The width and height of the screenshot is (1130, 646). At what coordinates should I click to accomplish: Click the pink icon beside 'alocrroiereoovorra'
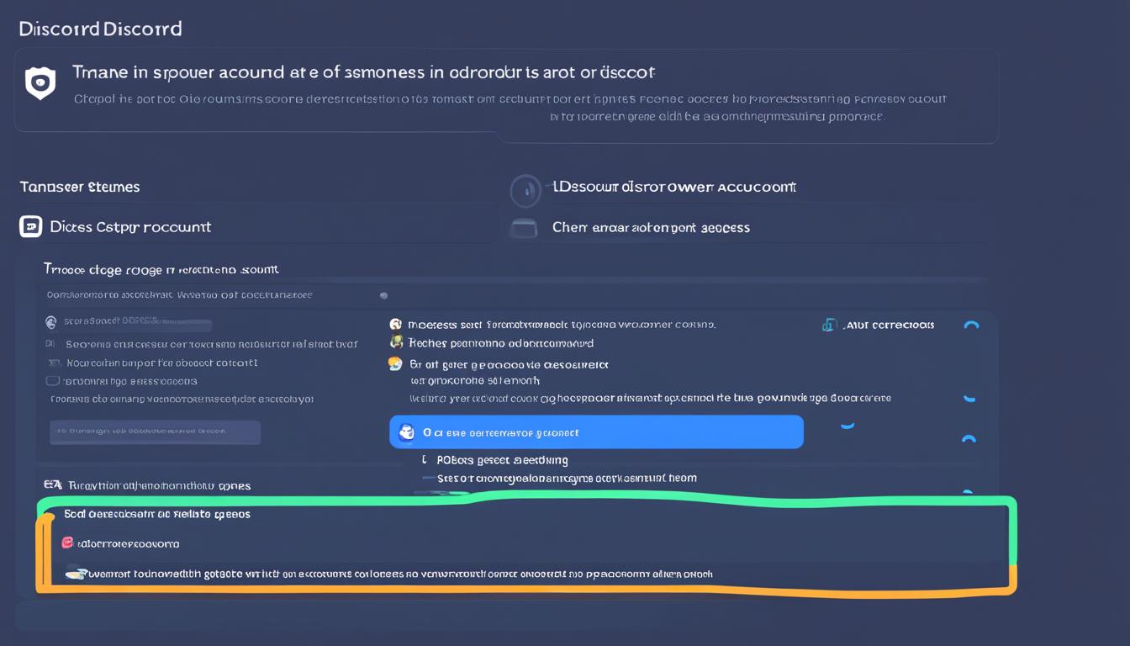[68, 543]
